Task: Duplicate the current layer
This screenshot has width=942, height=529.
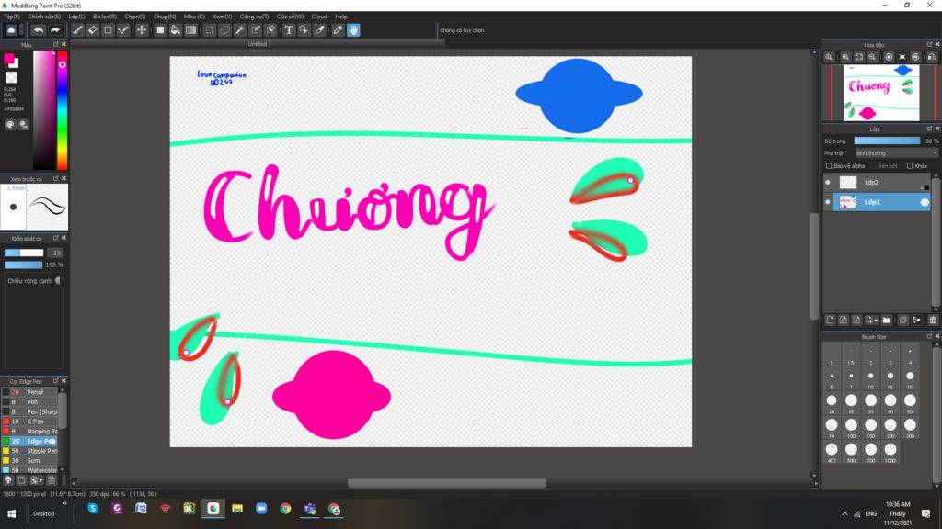Action: point(903,321)
